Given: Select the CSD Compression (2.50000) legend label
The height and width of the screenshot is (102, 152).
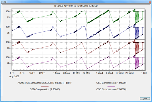Looking at the screenshot, I should tap(111, 89).
